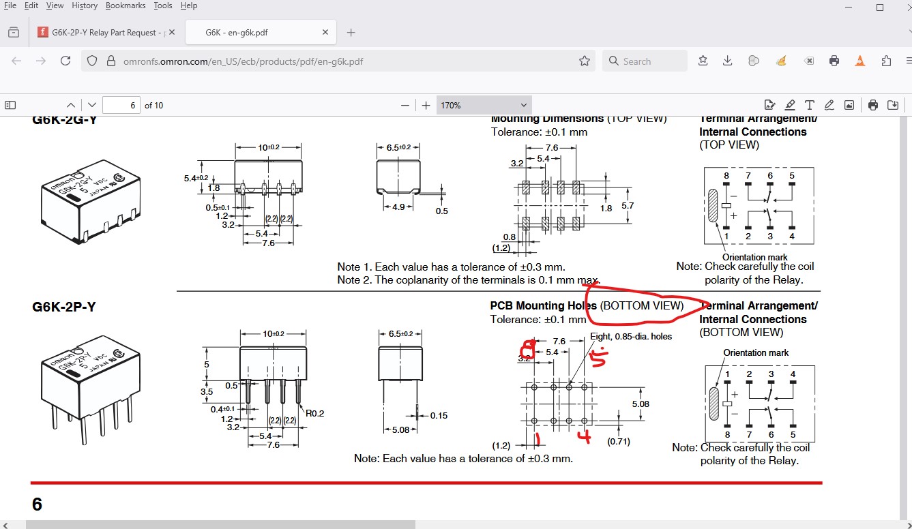Switch to the G6K - en-g6k.pdf tab
The width and height of the screenshot is (912, 529).
coord(260,32)
